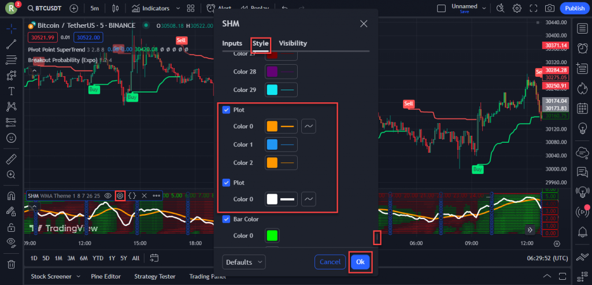Uncheck the second Plot checkbox
The width and height of the screenshot is (592, 285).
tap(227, 183)
